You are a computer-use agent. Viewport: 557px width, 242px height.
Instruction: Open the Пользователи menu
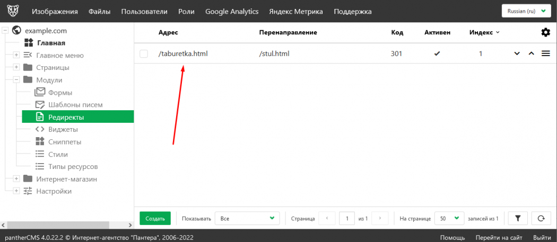point(144,11)
